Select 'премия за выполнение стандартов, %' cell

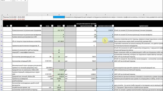point(27,44)
